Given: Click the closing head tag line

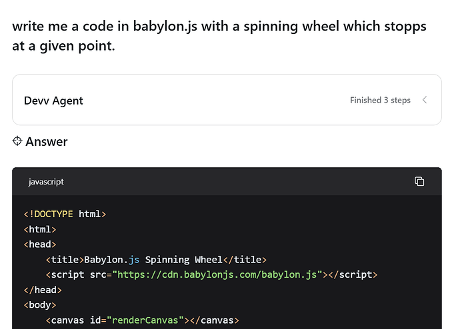Looking at the screenshot, I should click(x=43, y=290).
